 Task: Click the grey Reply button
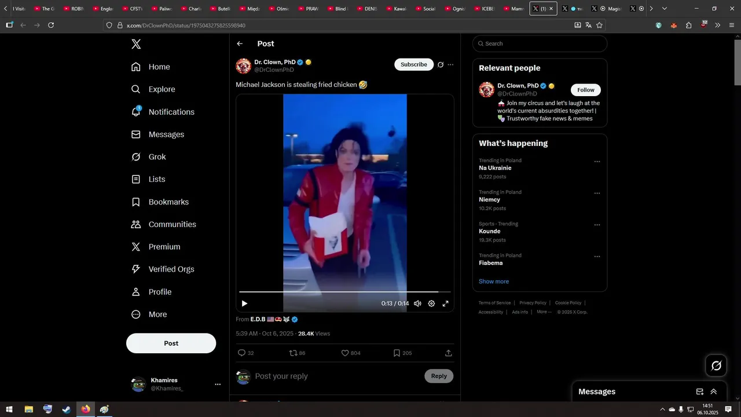[x=439, y=376]
